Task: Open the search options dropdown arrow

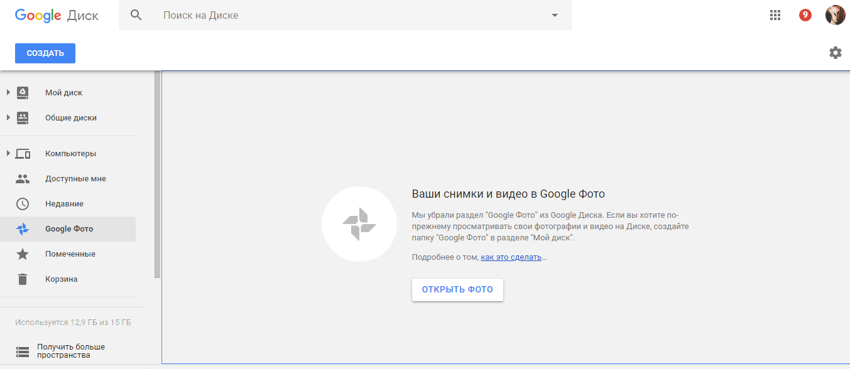Action: pos(553,15)
